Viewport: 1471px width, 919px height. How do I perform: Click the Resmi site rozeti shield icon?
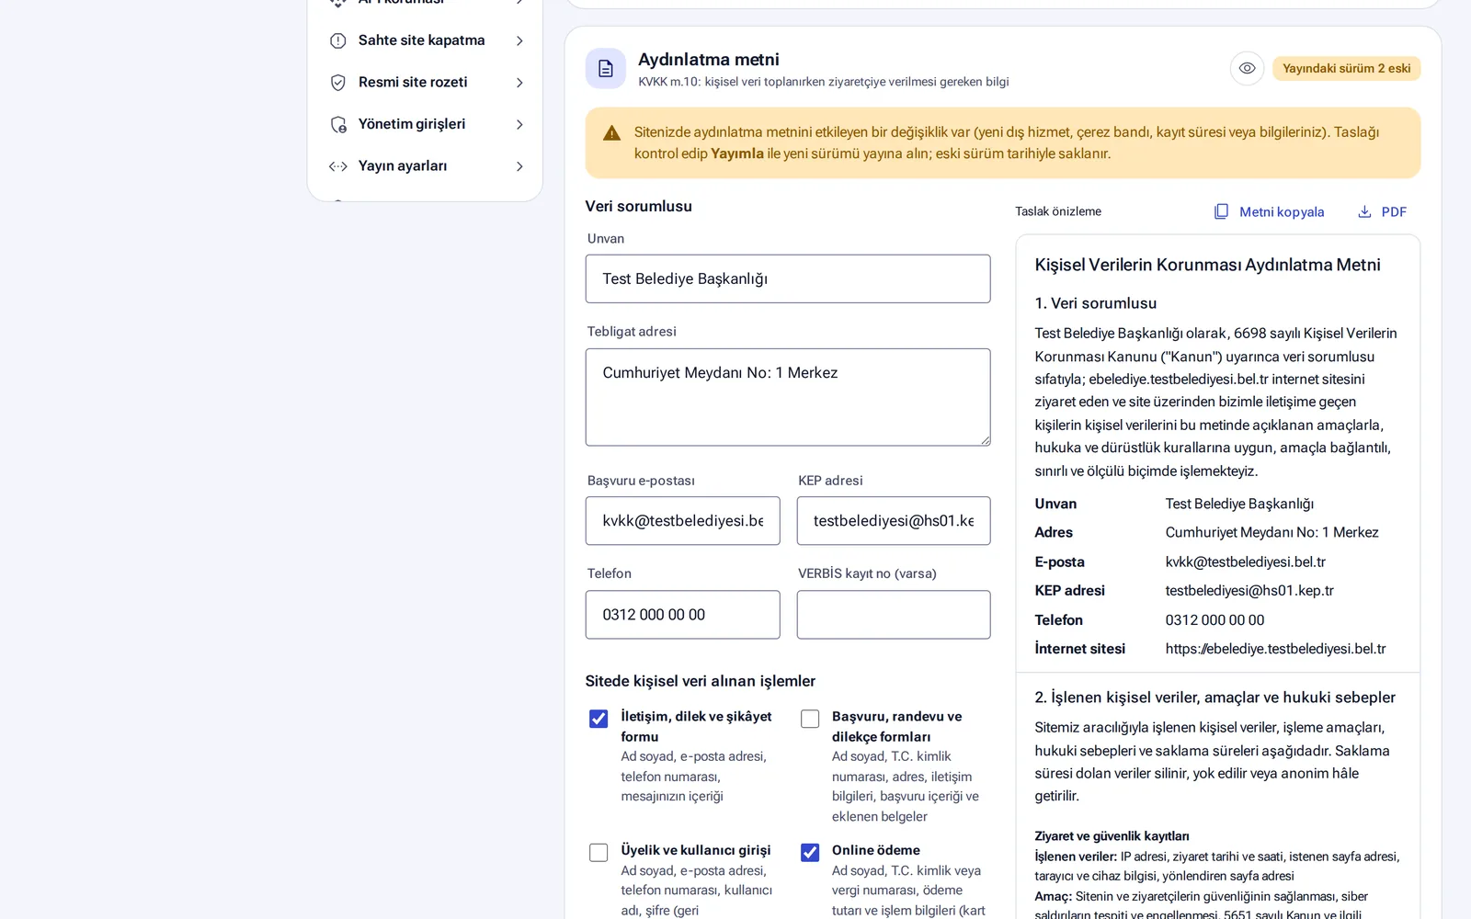338,83
